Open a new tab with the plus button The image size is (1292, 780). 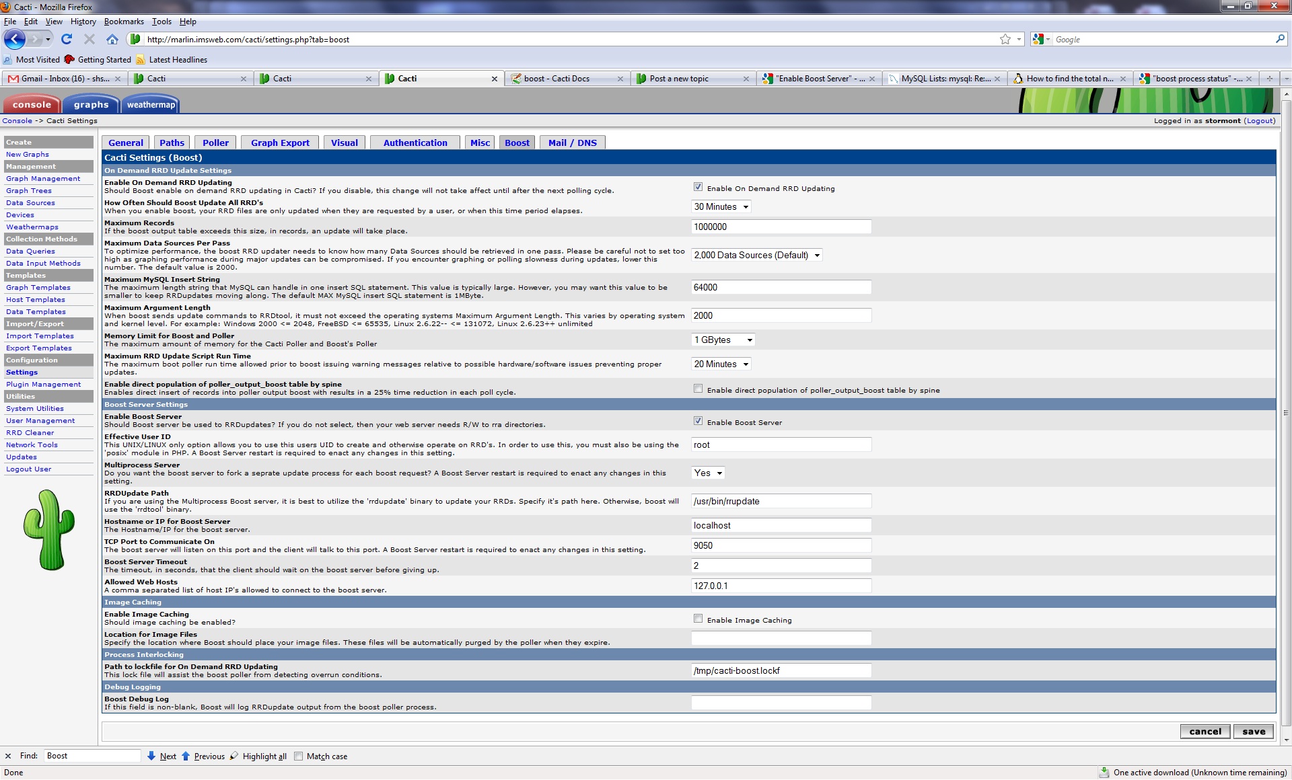click(1270, 79)
